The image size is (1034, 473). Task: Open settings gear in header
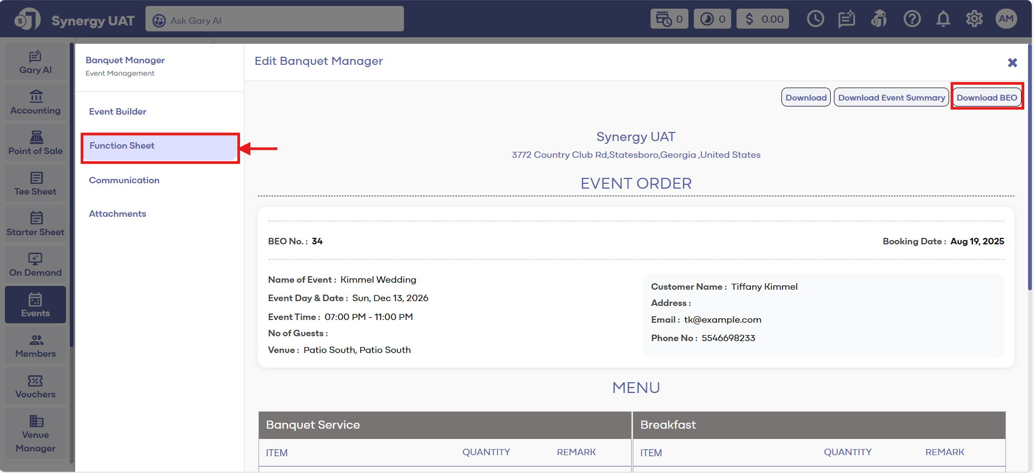coord(974,19)
